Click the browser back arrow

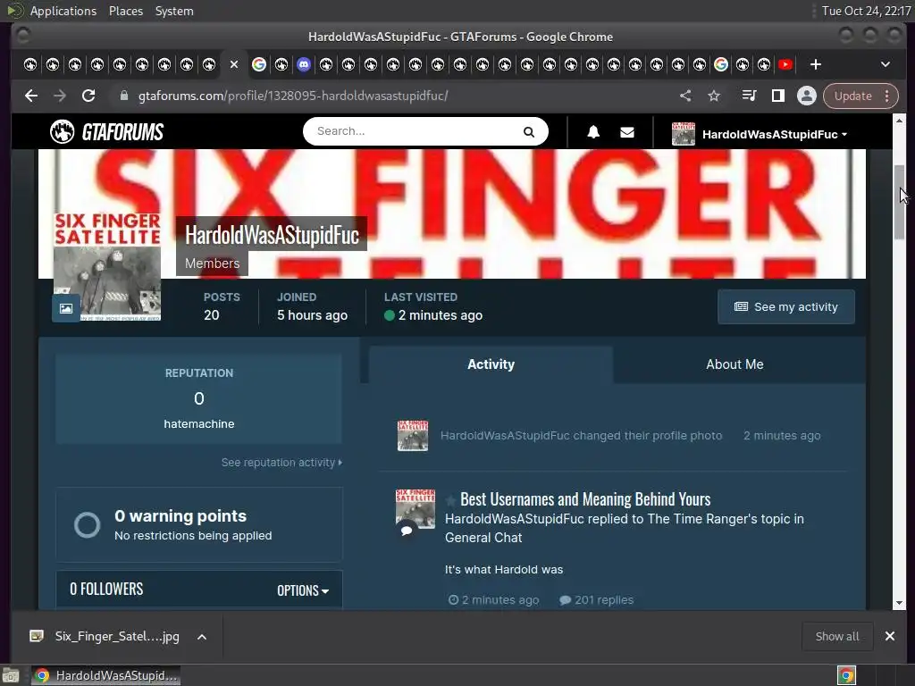[31, 96]
